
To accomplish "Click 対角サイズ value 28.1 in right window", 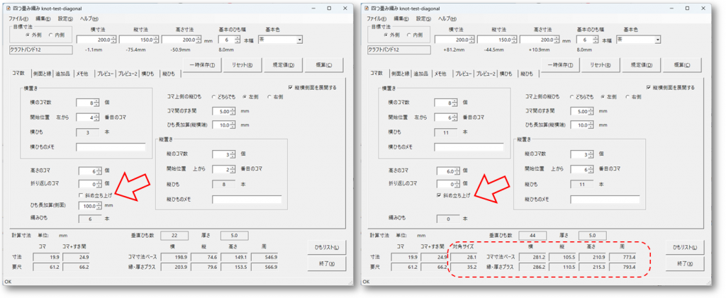I will click(464, 257).
